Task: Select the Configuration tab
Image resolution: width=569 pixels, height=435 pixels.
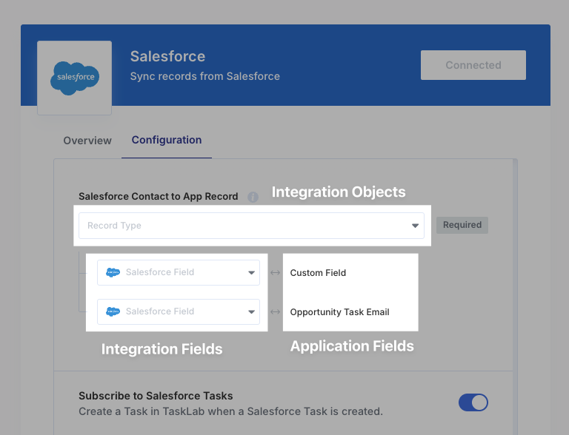Action: (167, 140)
